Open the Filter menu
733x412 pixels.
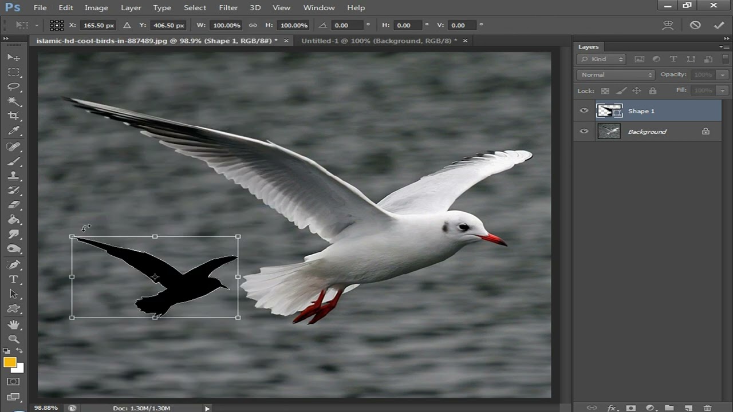228,7
